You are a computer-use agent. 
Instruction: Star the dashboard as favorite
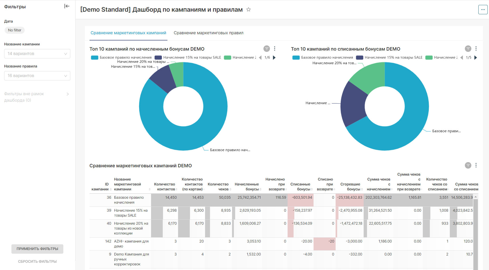coord(248,10)
